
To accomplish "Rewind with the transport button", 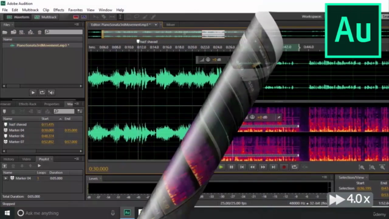I will coord(252,167).
